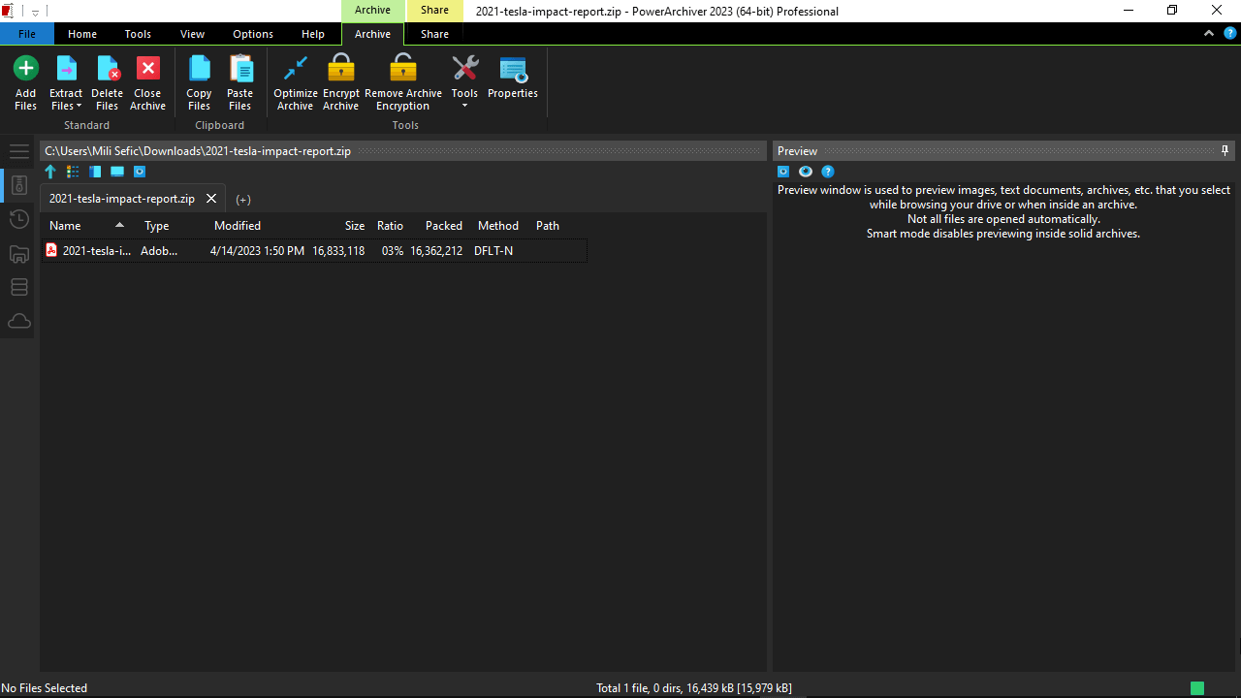Open the cloud icon in left sidebar
Screen dimensions: 1241x698
(18, 321)
